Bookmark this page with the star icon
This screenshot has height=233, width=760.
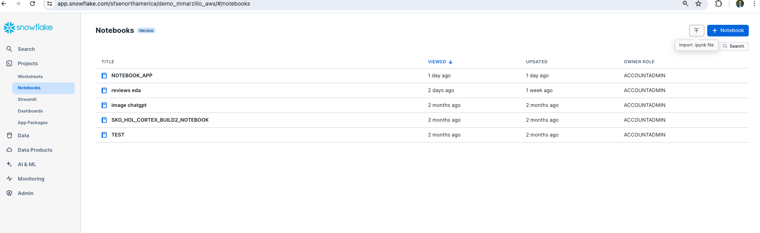(x=698, y=4)
